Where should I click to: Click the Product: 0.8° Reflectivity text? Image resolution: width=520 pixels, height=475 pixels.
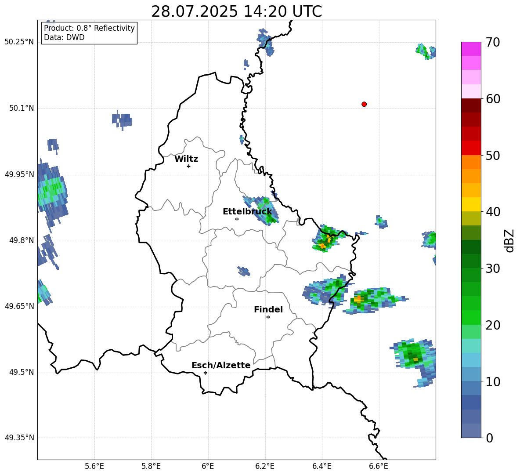click(x=89, y=28)
